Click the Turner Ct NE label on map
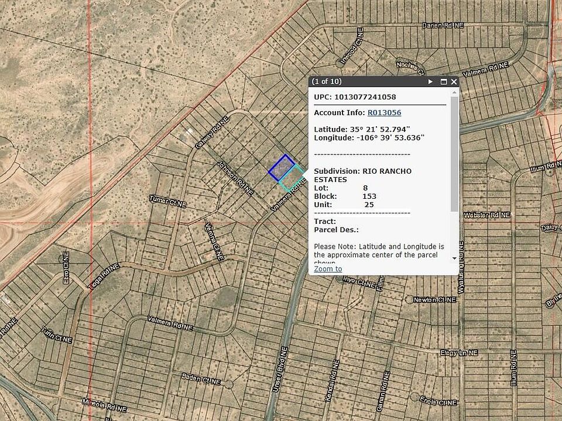562x421 pixels. (x=168, y=202)
